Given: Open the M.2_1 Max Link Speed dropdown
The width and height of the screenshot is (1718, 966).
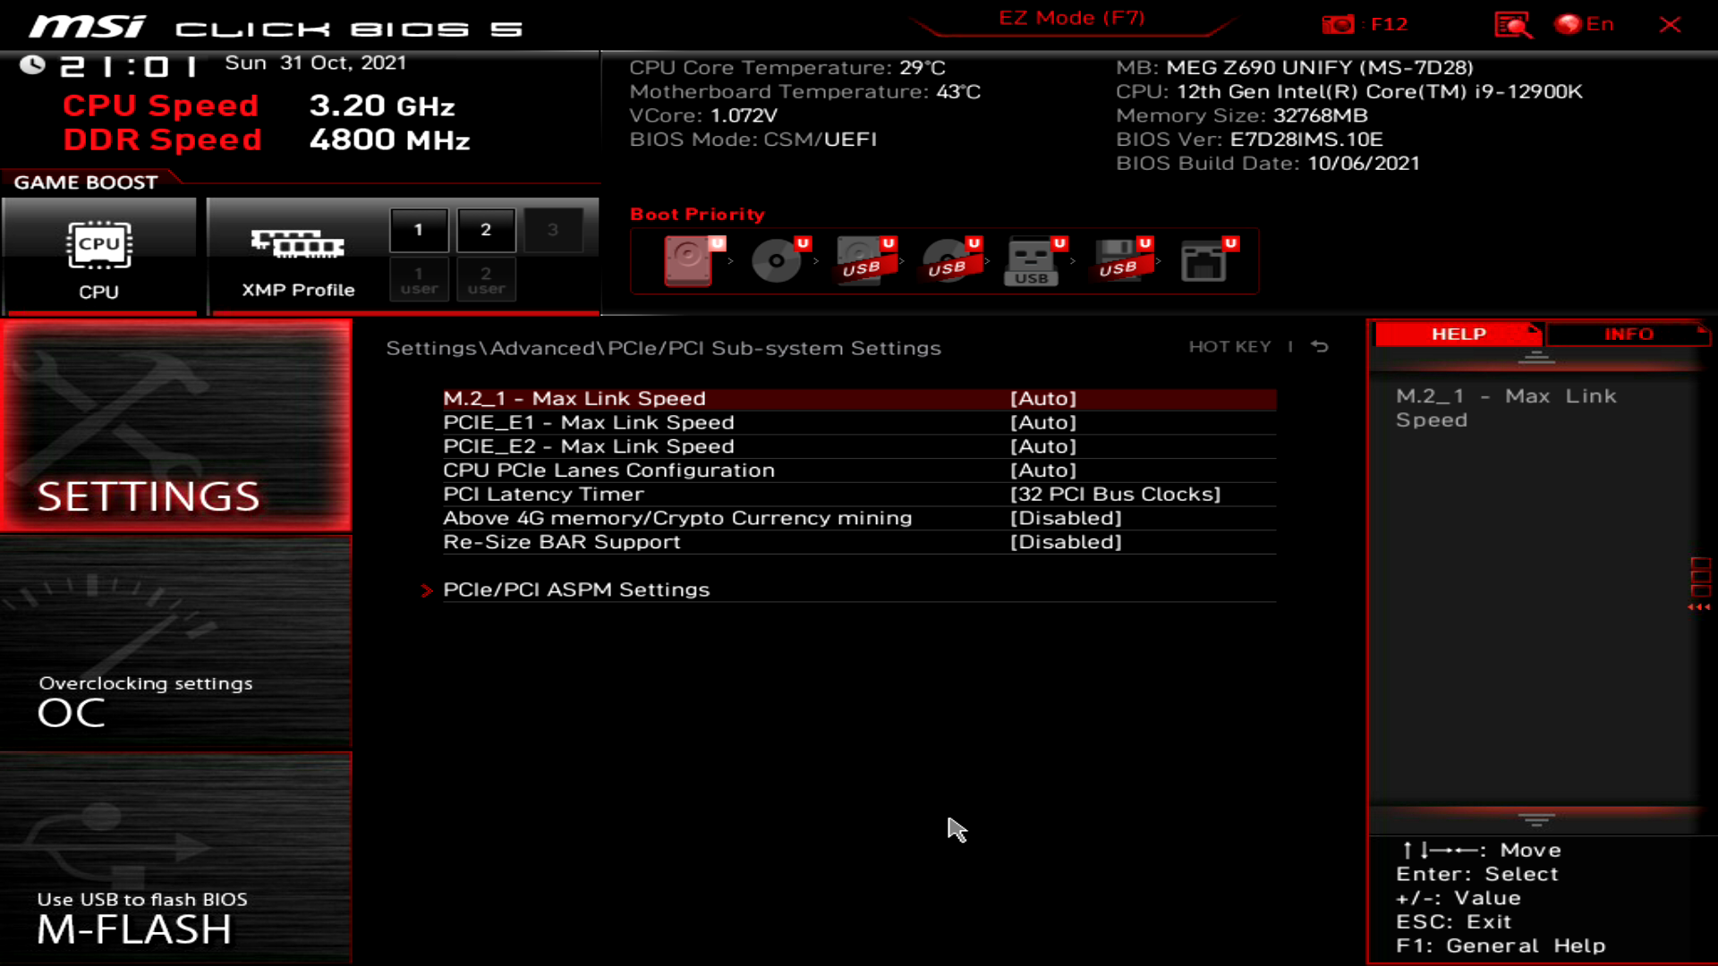Looking at the screenshot, I should tap(1042, 398).
